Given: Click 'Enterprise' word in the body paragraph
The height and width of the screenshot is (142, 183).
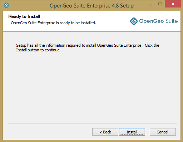Looking at the screenshot, I should pos(133,45).
